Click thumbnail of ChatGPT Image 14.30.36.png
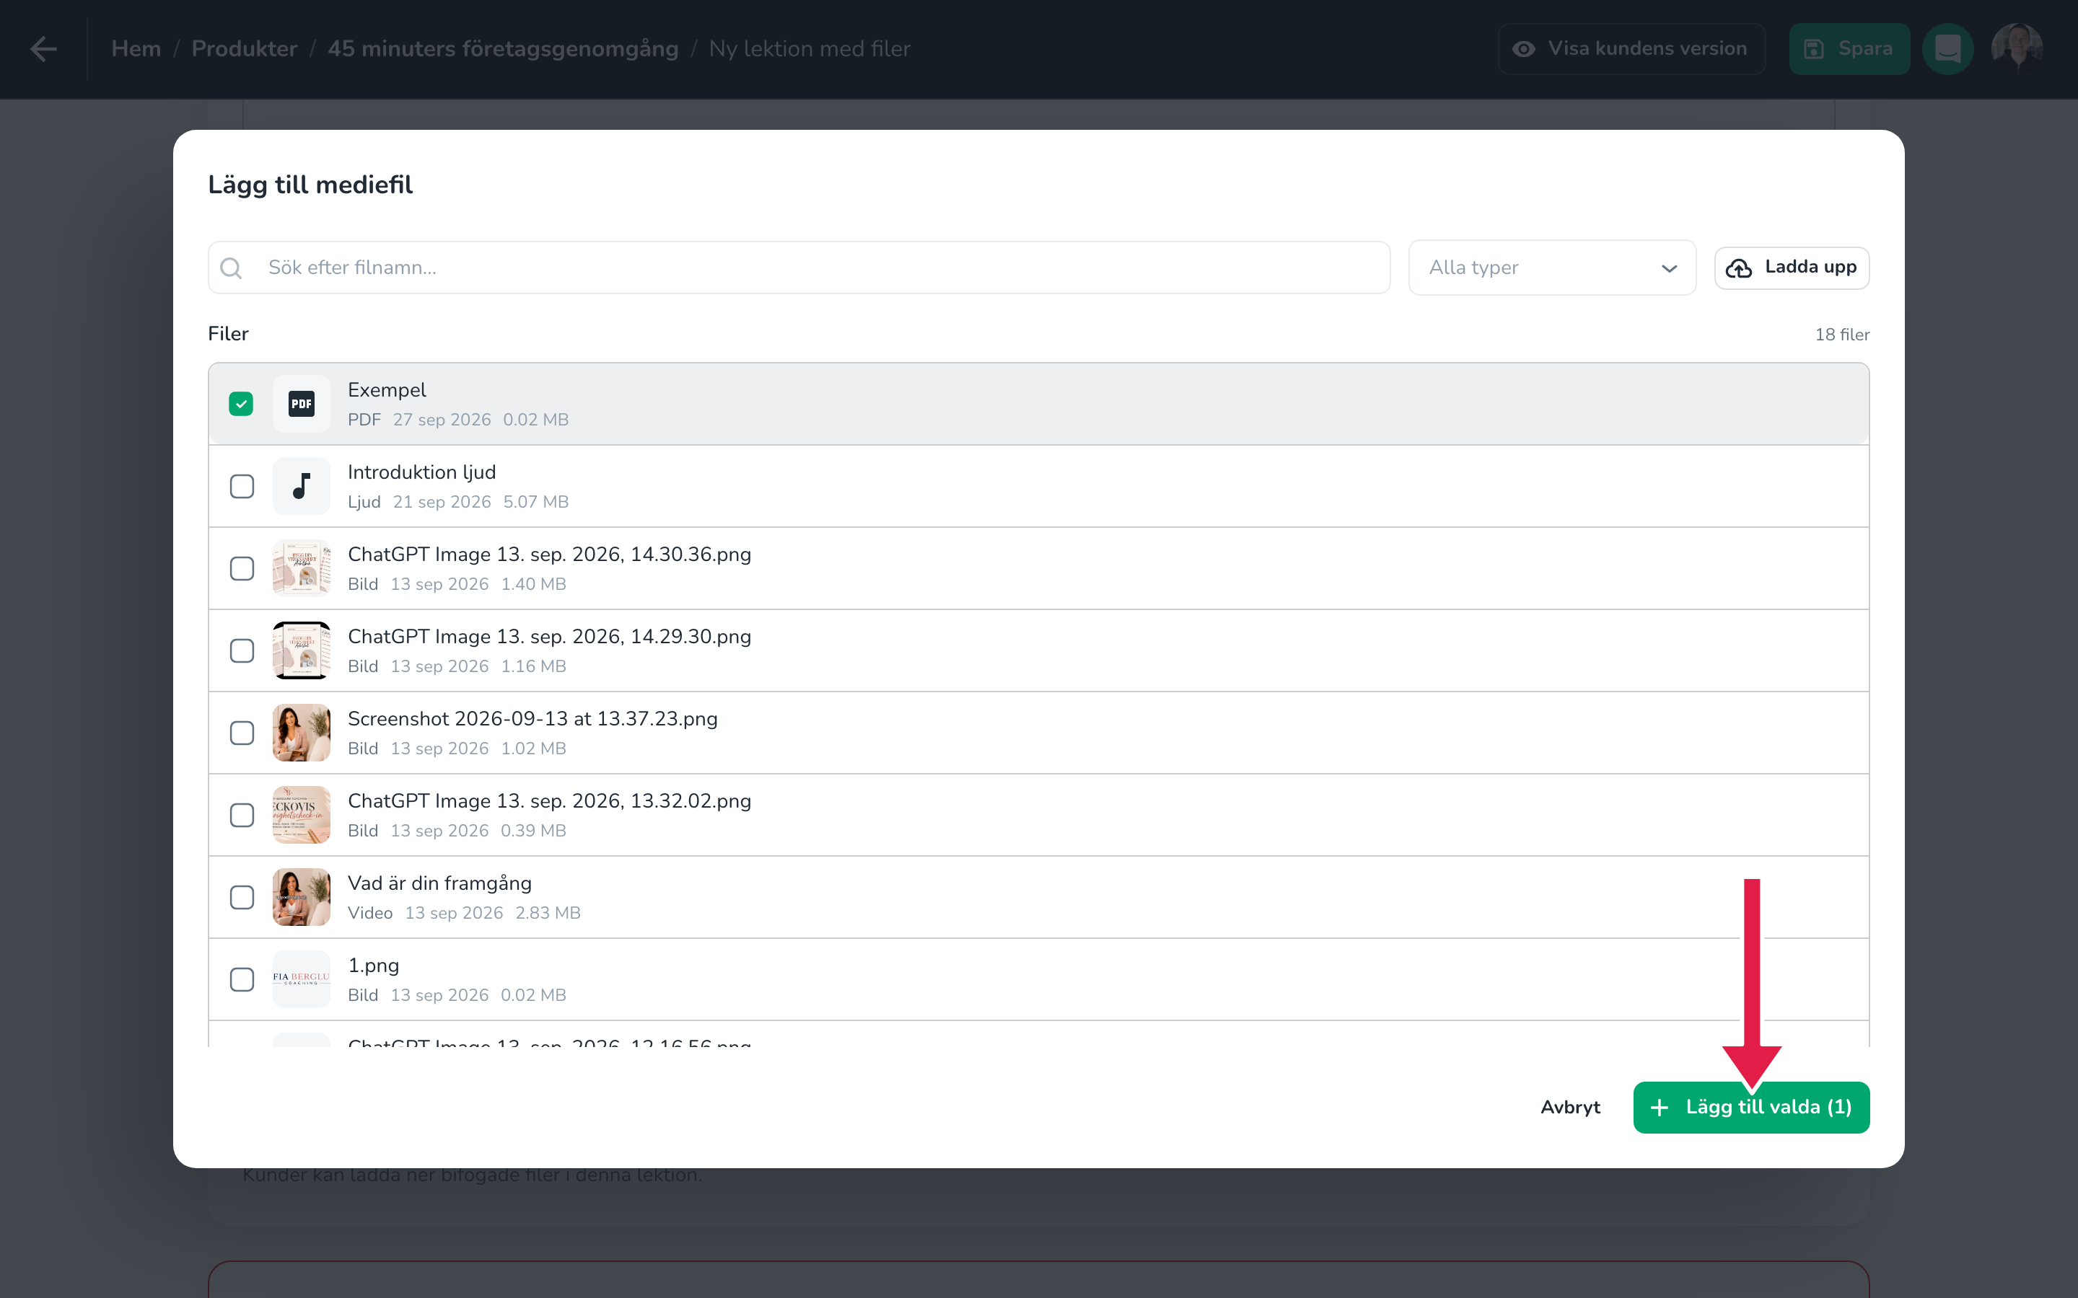 302,568
